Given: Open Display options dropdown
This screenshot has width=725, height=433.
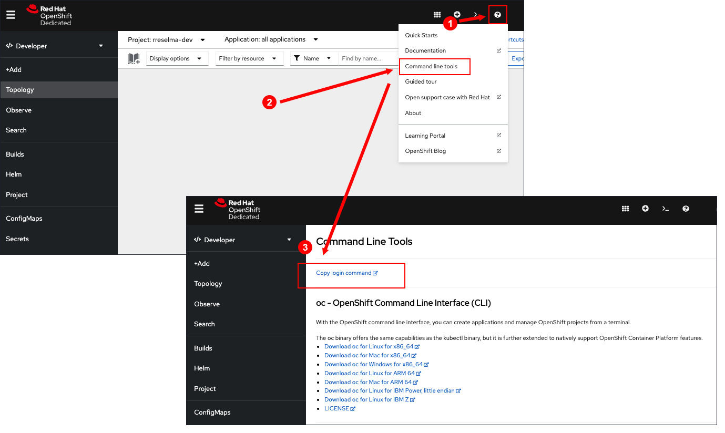Looking at the screenshot, I should click(x=177, y=58).
